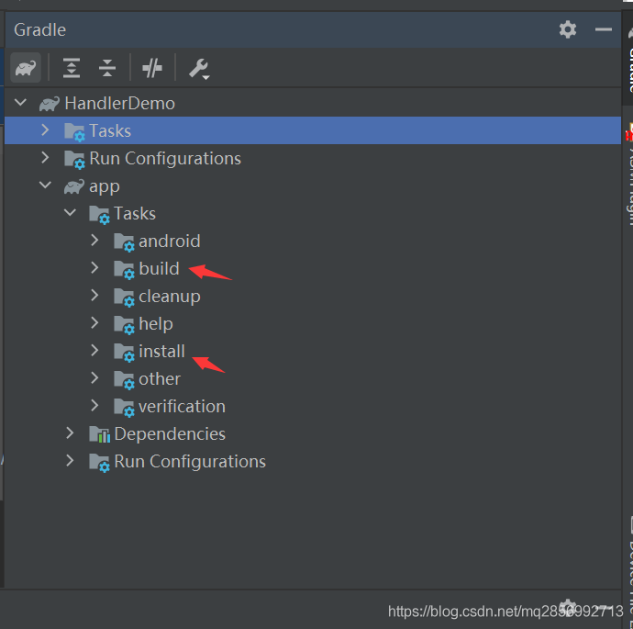Viewport: 633px width, 629px height.
Task: Click the Collapse All toolbar icon
Action: click(x=107, y=68)
